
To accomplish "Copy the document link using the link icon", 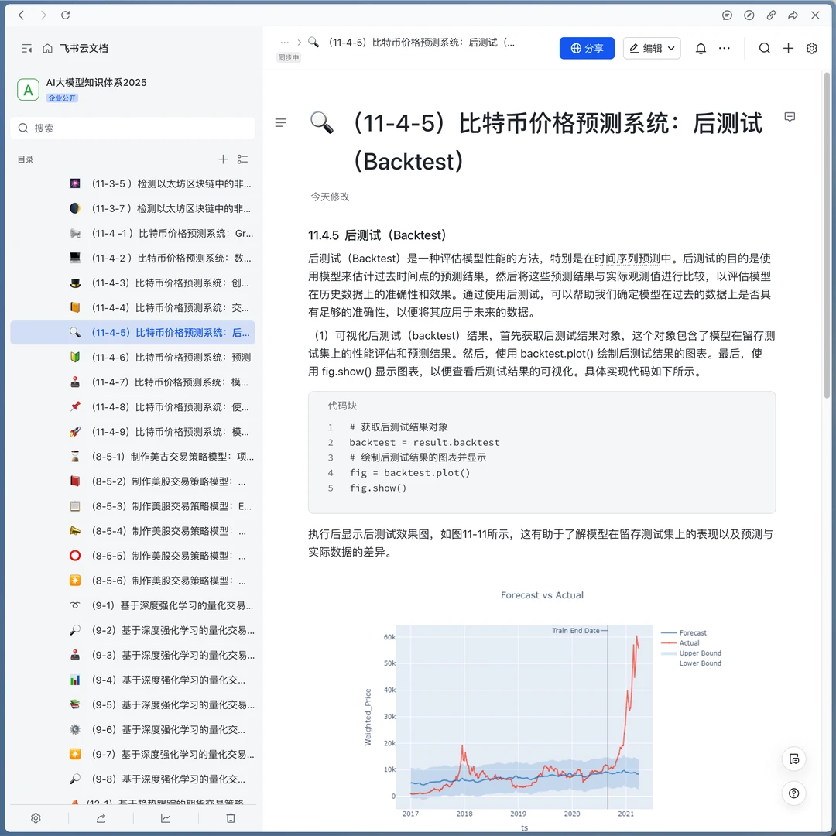I will point(771,15).
